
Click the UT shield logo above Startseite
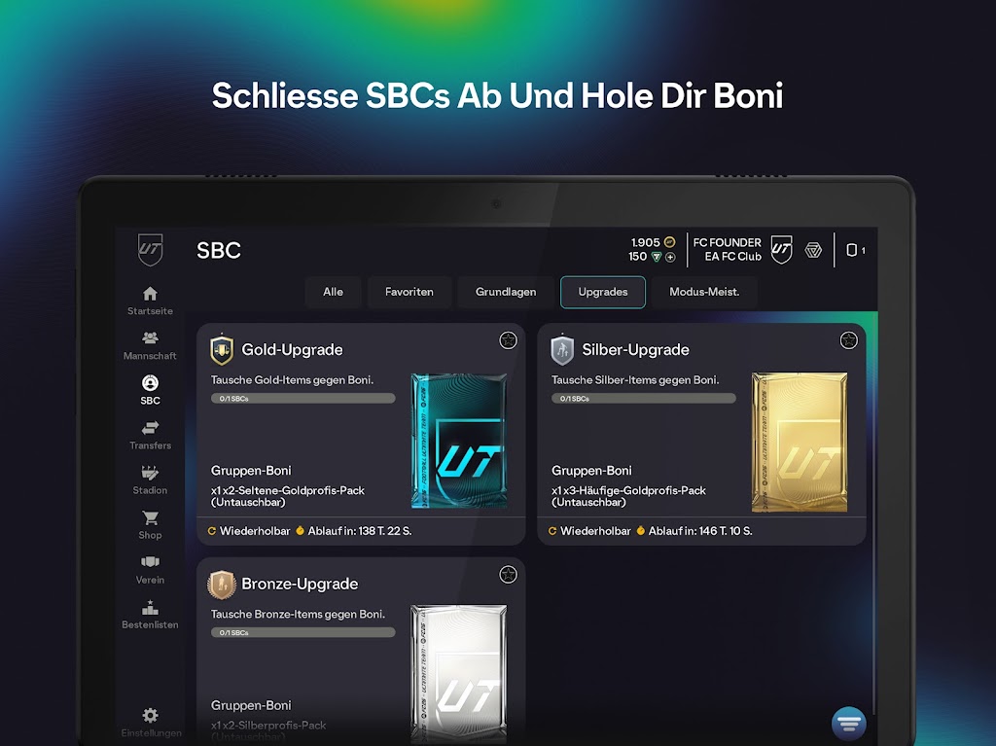151,249
